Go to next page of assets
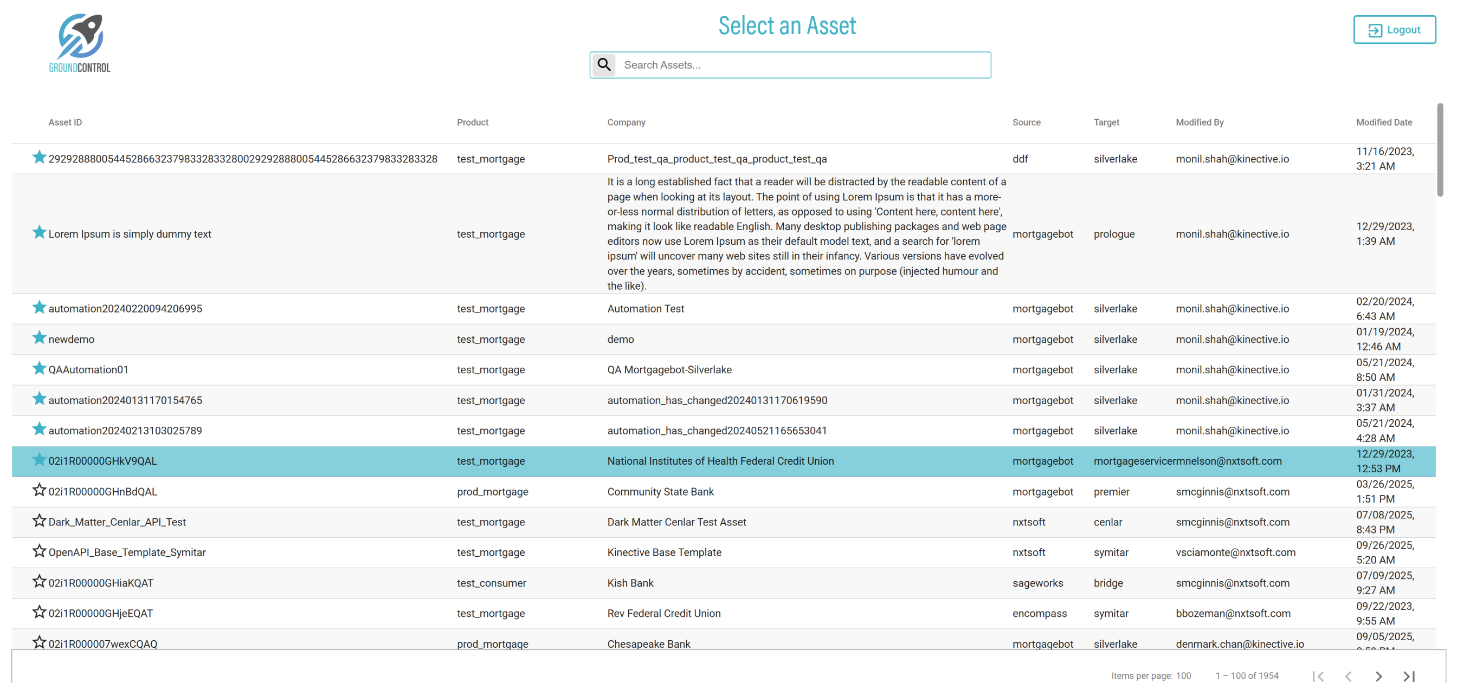 pyautogui.click(x=1378, y=675)
